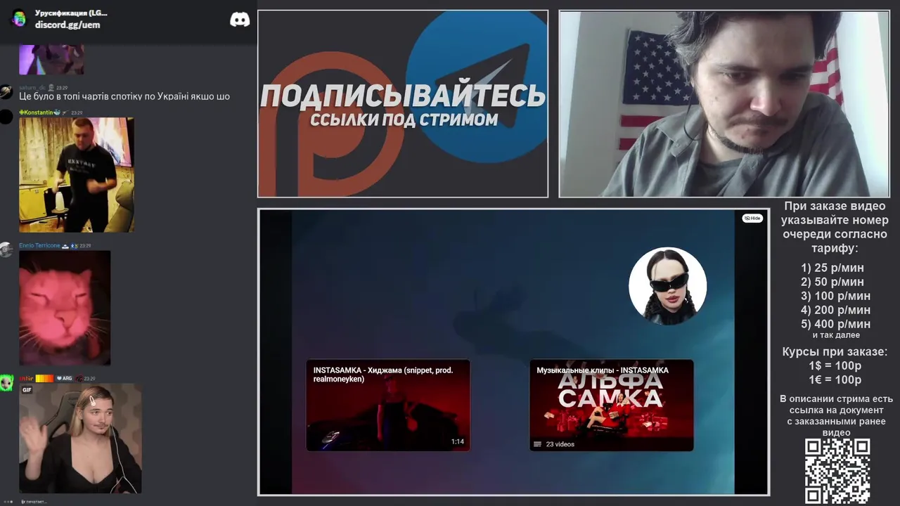Click the green alien avatar in chat
Screen dimensions: 900x506
[6, 383]
